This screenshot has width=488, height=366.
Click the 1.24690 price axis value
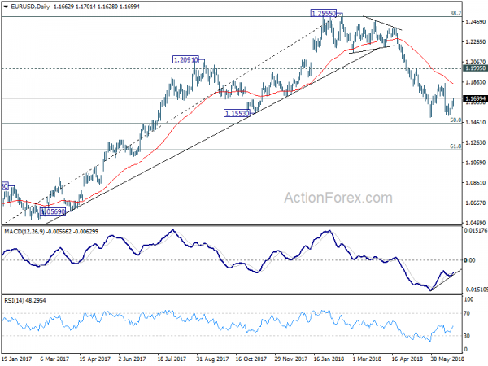tap(475, 22)
